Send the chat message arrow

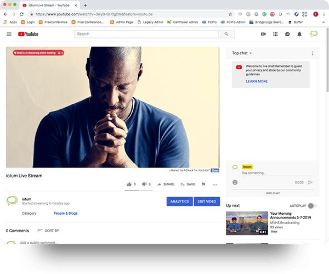pyautogui.click(x=310, y=182)
